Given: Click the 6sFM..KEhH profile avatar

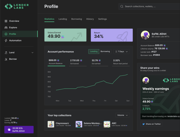Looking at the screenshot, I should 145,35.
